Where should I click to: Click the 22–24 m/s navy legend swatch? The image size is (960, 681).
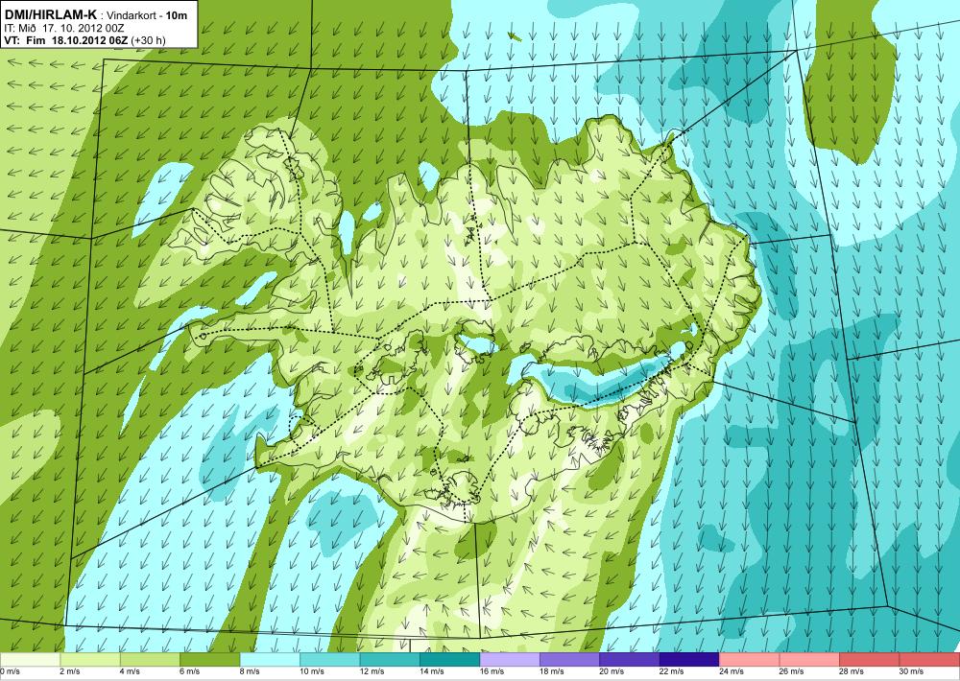690,660
